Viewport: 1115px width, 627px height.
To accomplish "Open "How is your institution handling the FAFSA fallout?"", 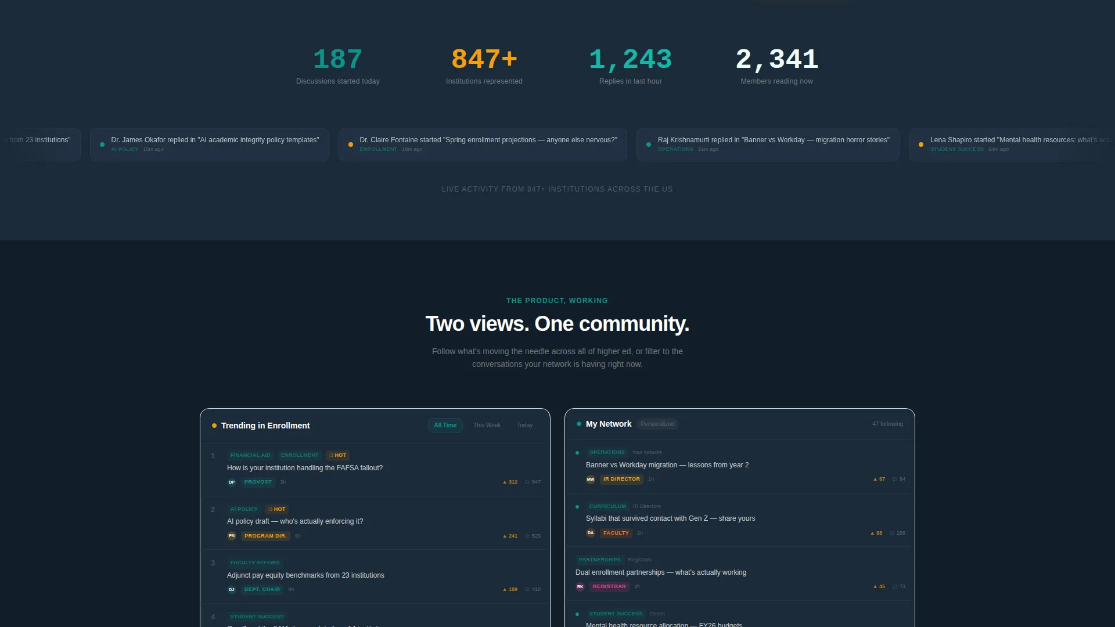I will coord(305,468).
